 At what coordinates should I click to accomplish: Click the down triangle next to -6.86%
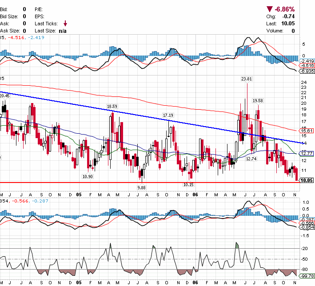tap(269, 8)
